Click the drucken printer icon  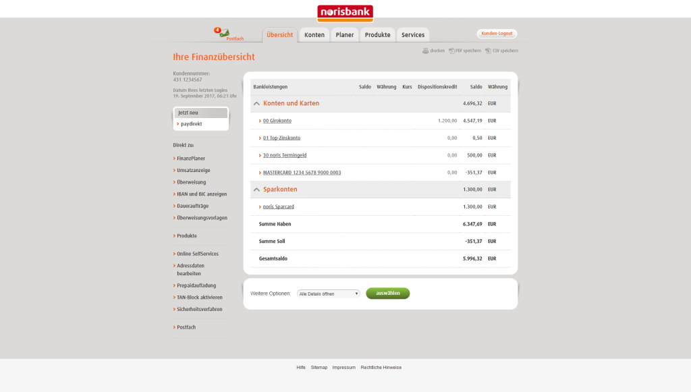click(x=425, y=51)
